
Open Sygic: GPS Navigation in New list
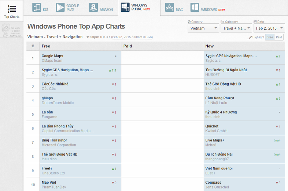pyautogui.click(x=231, y=56)
